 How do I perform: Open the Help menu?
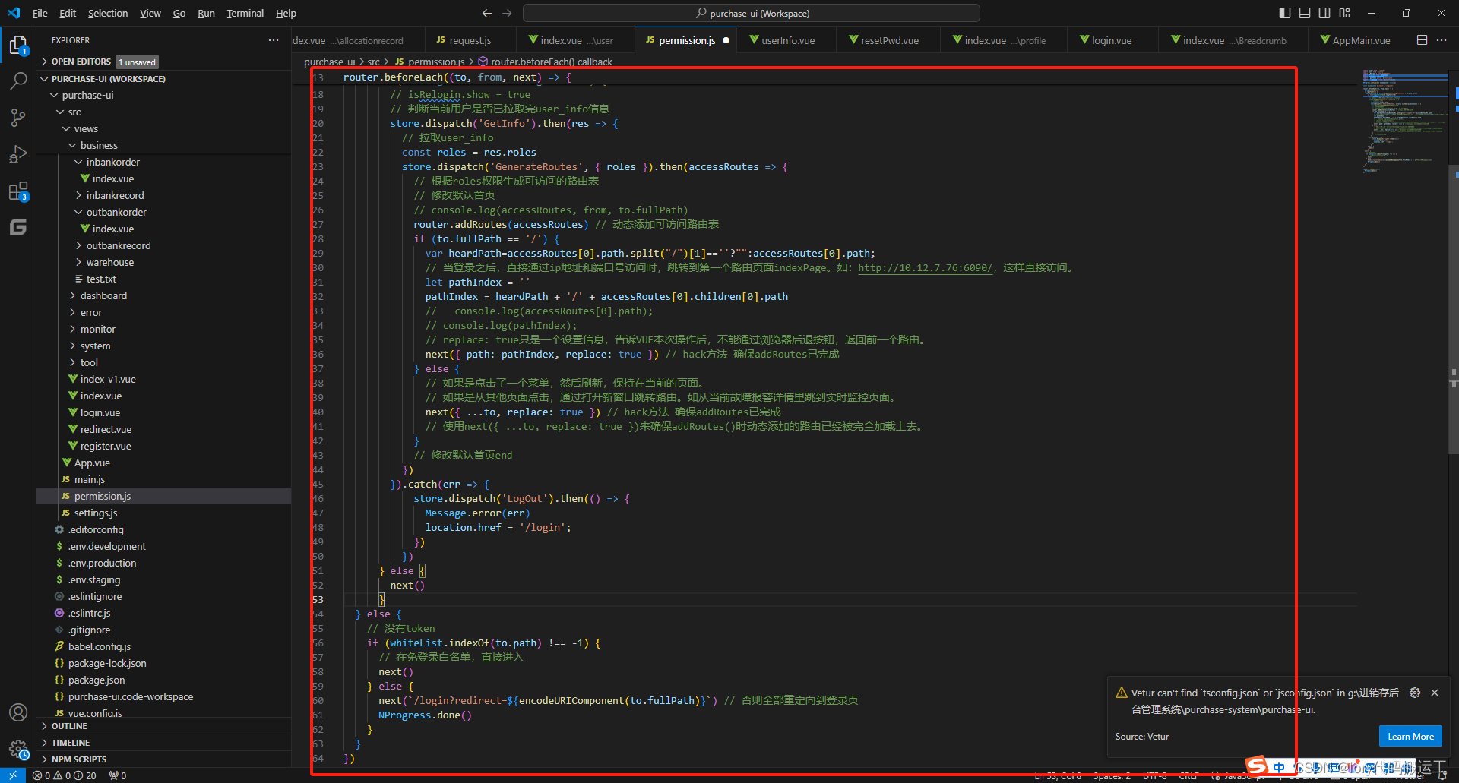point(286,13)
